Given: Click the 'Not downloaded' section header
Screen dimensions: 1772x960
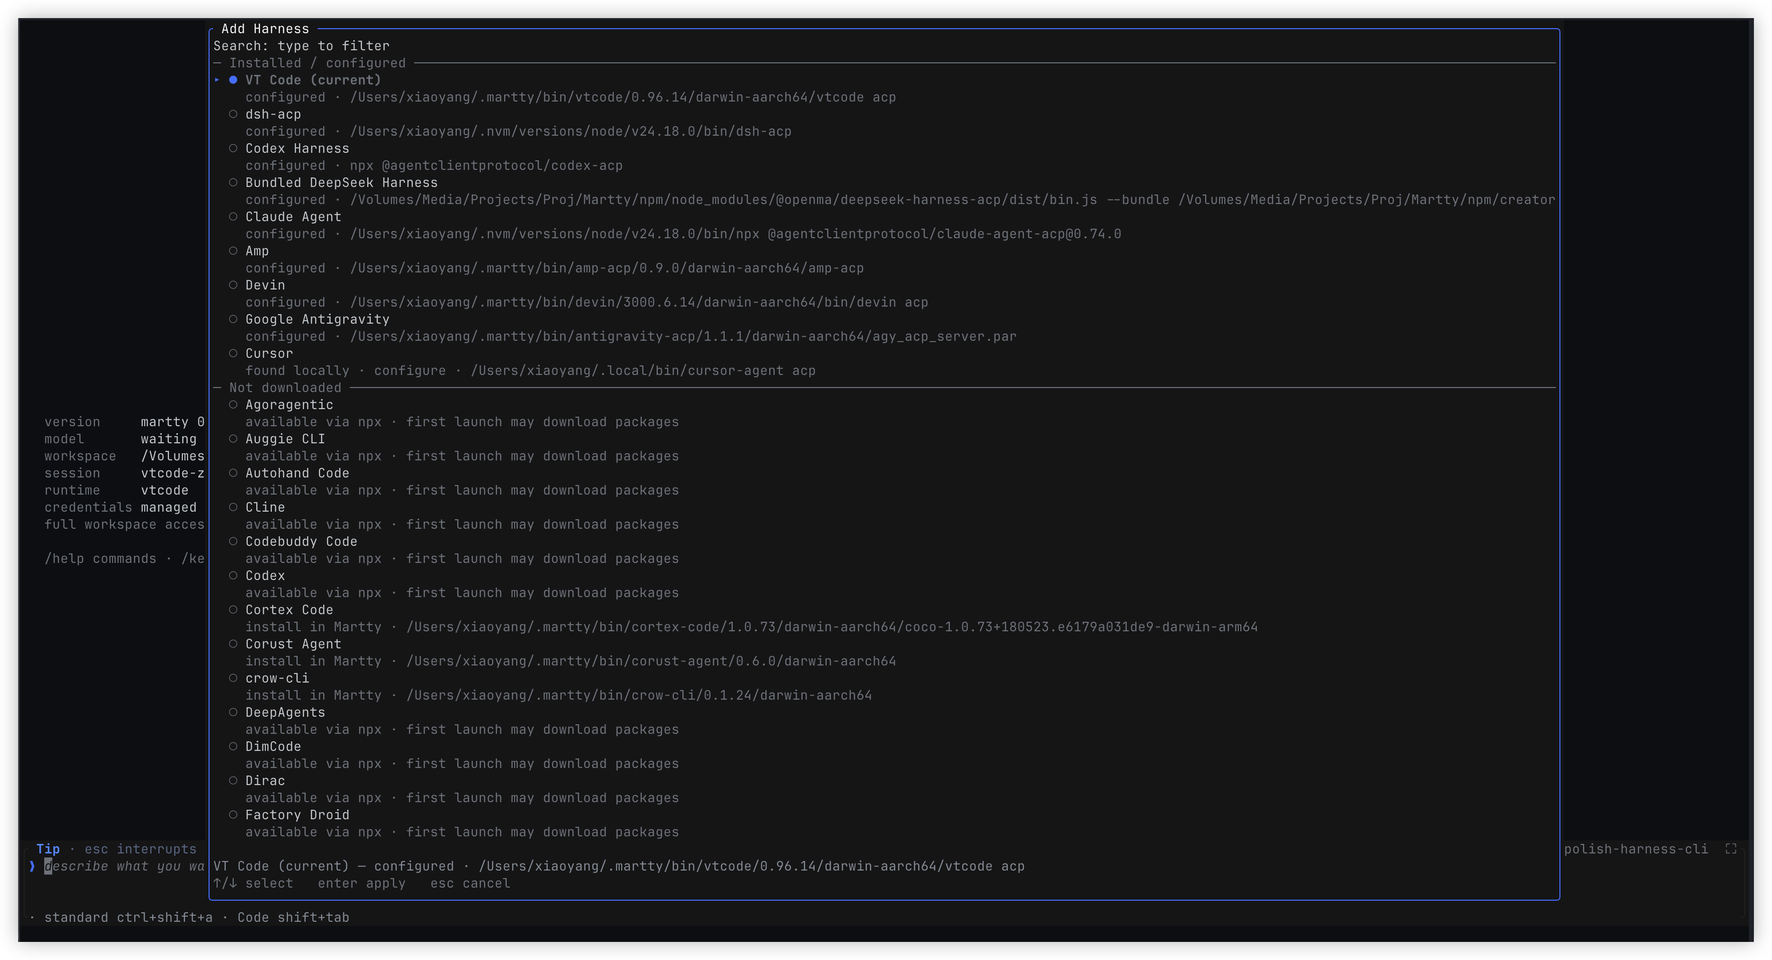Looking at the screenshot, I should [x=285, y=388].
